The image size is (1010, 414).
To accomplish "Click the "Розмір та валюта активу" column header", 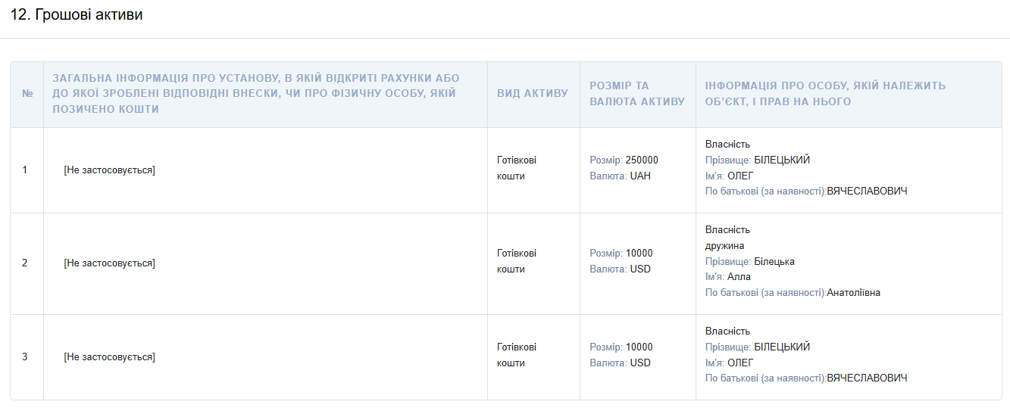I will pos(636,94).
